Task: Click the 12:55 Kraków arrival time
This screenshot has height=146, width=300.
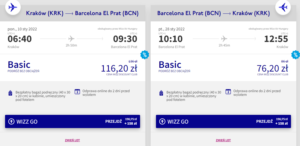Action: (x=276, y=39)
